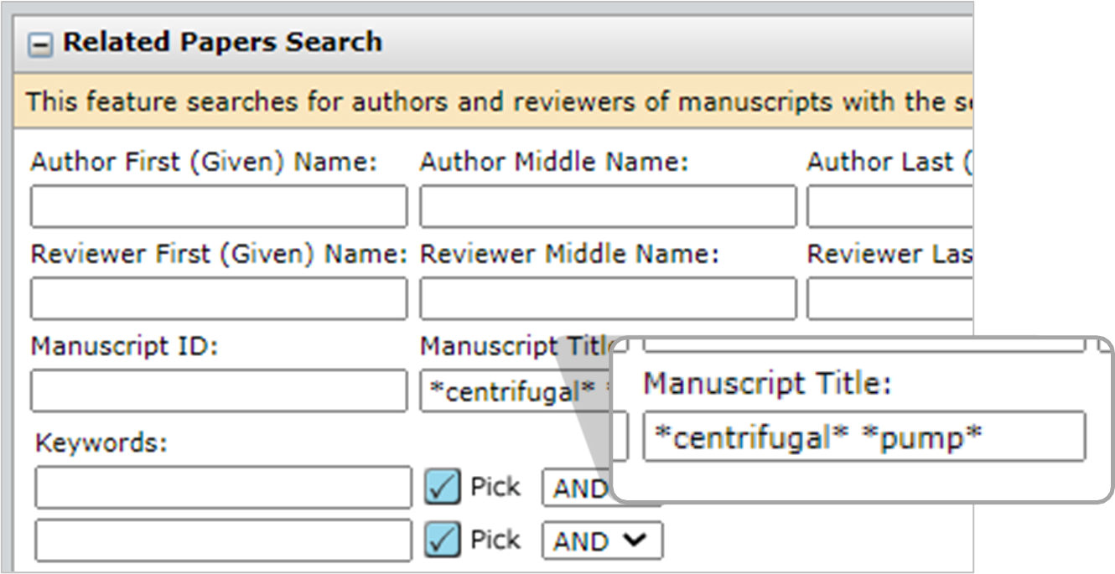Focus the Reviewer First (Given) Name field
1115x574 pixels.
219,299
